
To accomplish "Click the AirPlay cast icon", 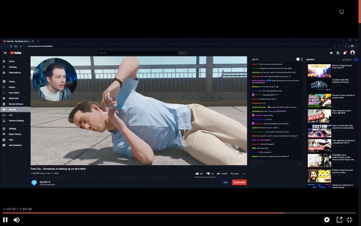I will [342, 12].
